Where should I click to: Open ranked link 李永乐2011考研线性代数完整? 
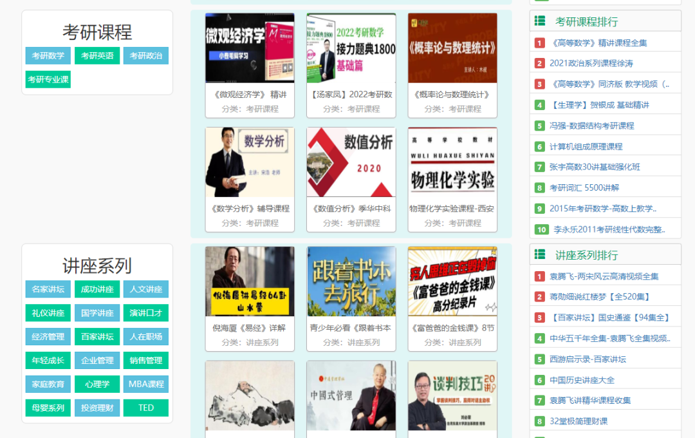point(609,230)
